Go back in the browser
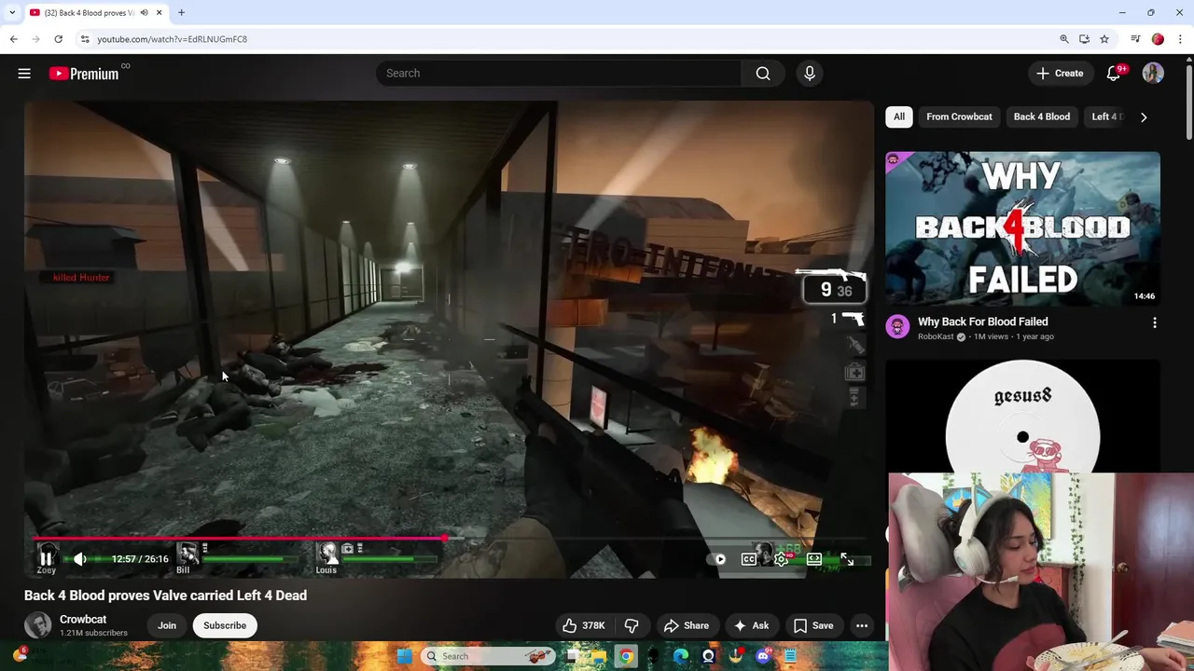 tap(13, 39)
